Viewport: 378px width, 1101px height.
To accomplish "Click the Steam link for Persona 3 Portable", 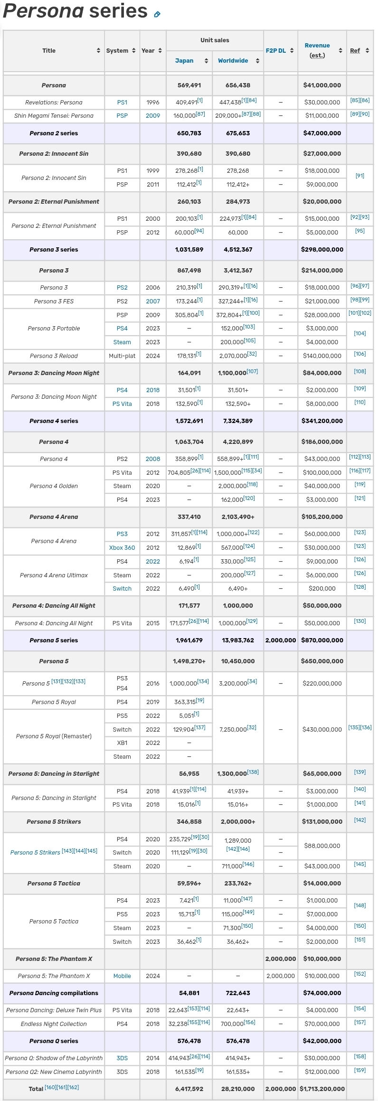I will (122, 342).
